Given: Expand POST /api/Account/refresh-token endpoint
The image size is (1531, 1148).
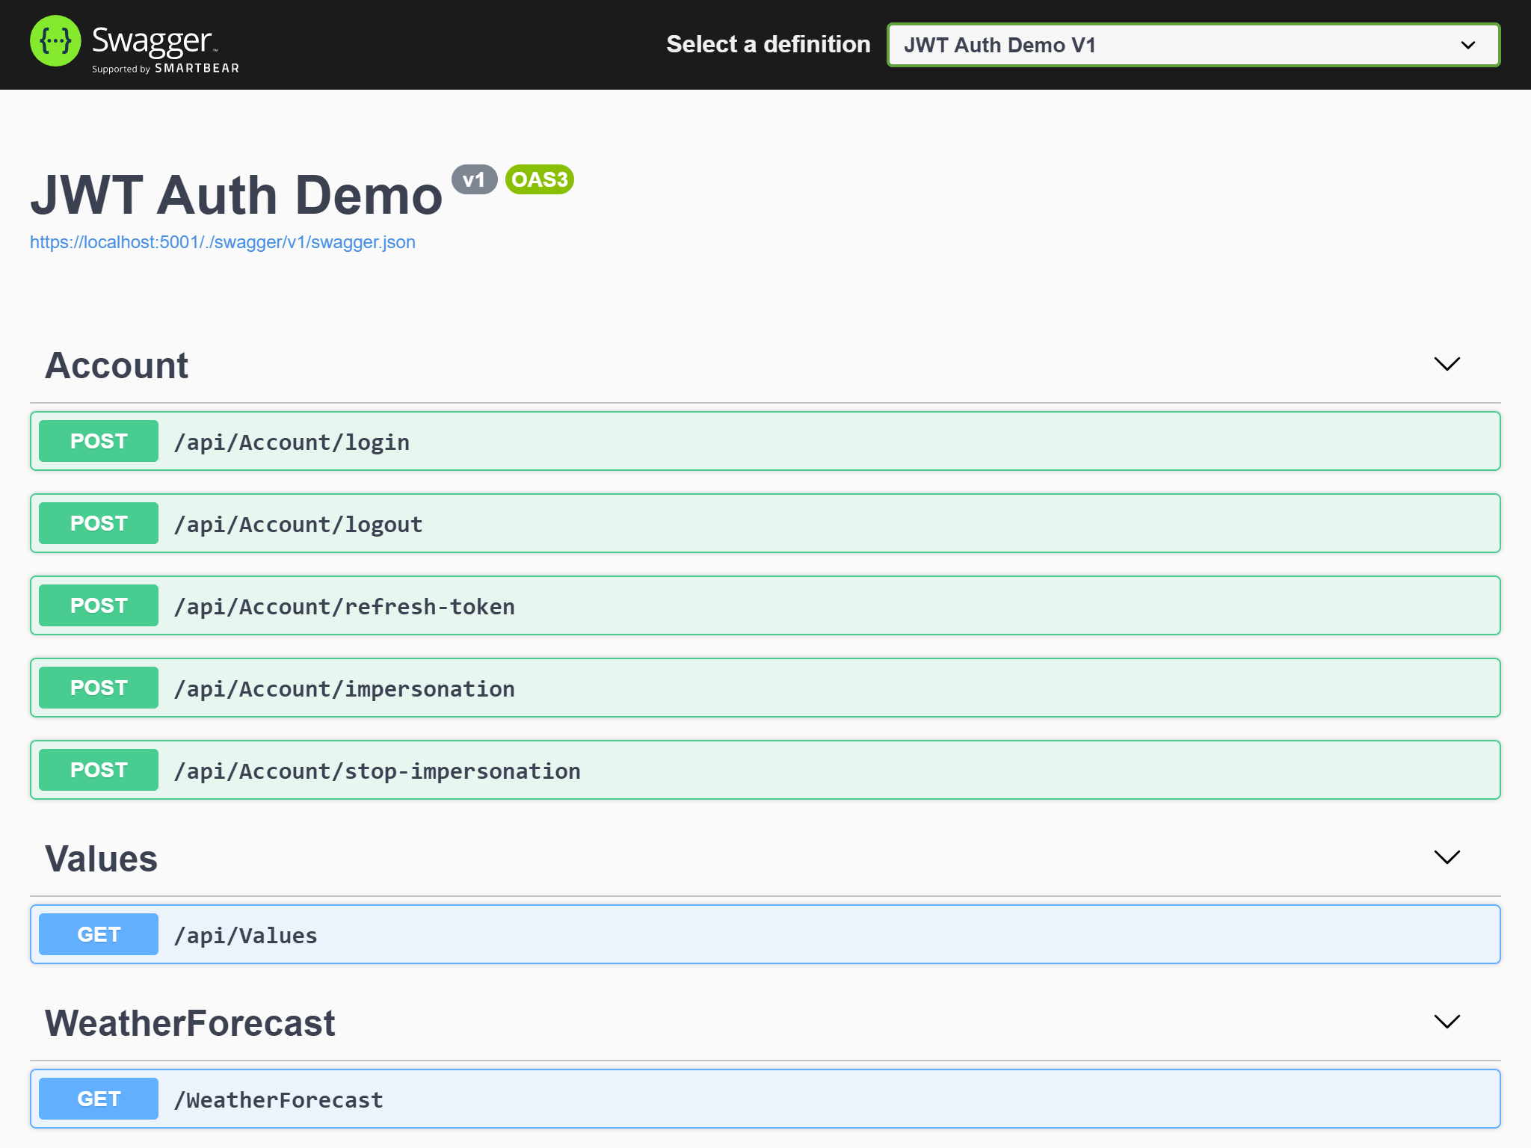Looking at the screenshot, I should pyautogui.click(x=767, y=607).
